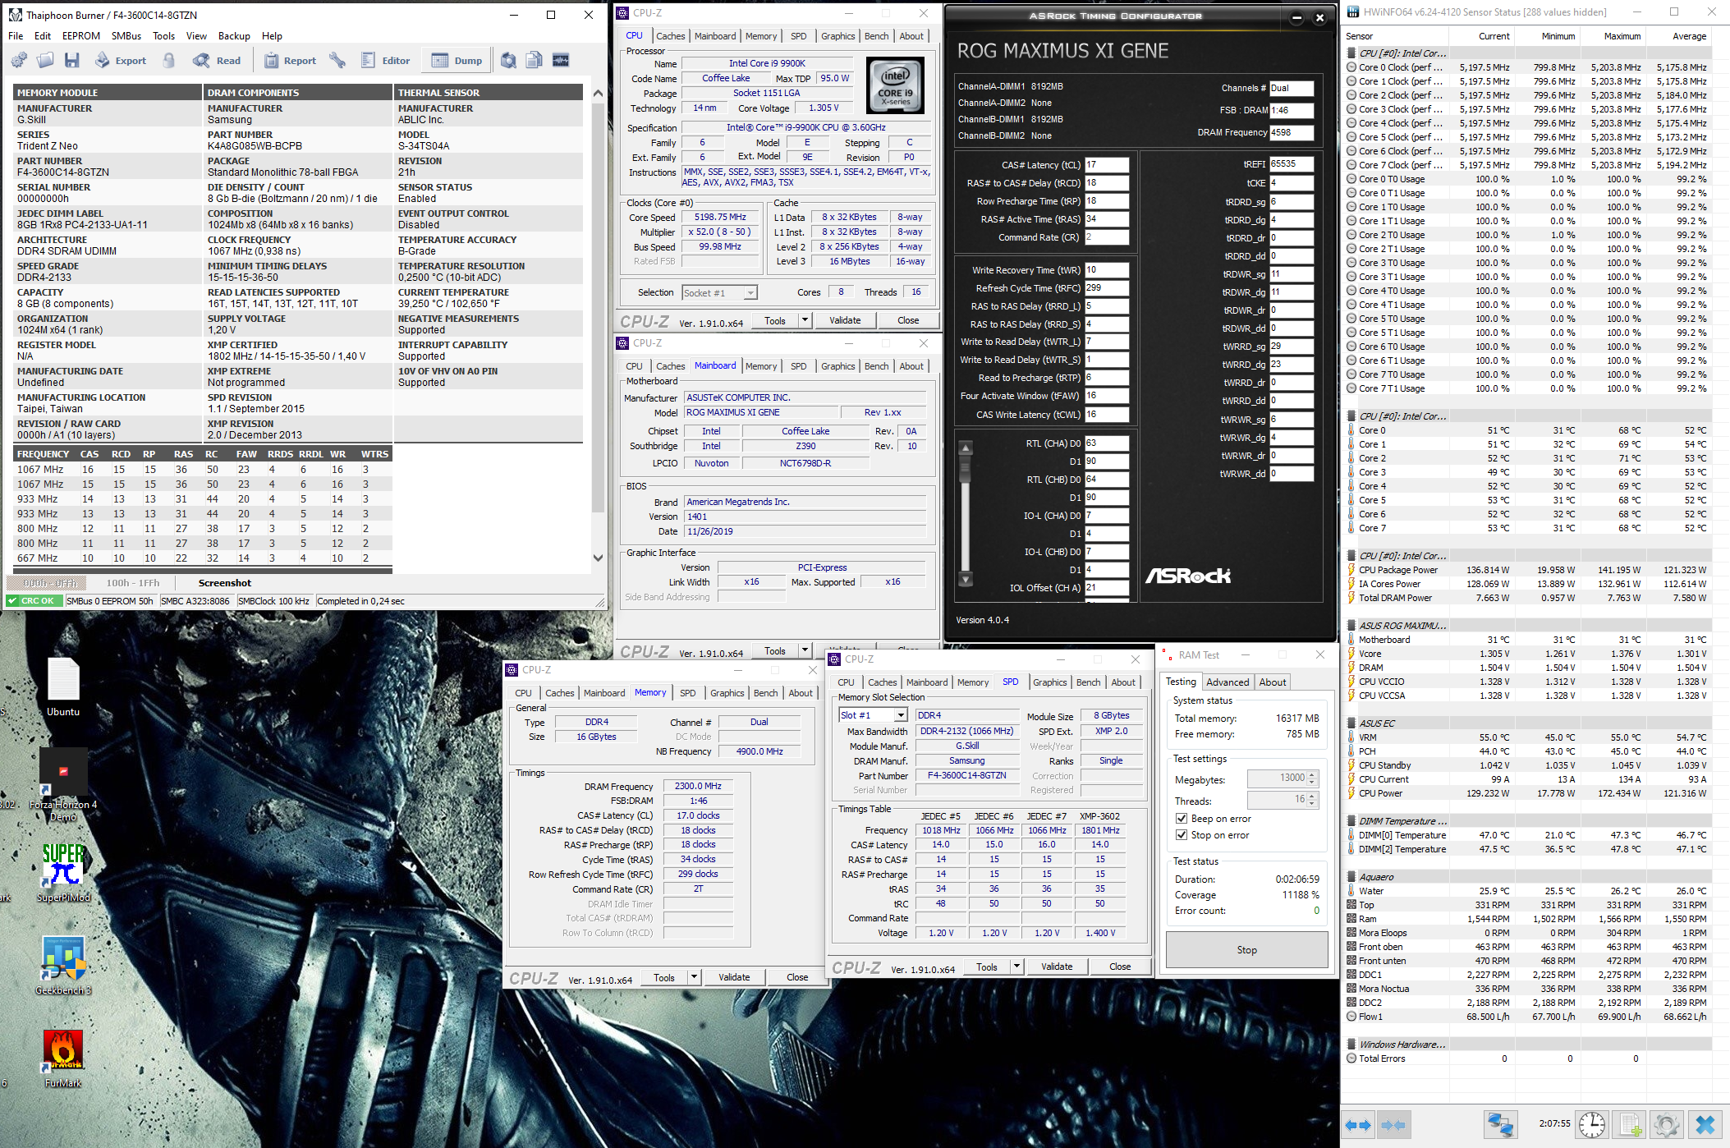
Task: Click the open folder icon in Thaiphoon toolbar
Action: point(46,60)
